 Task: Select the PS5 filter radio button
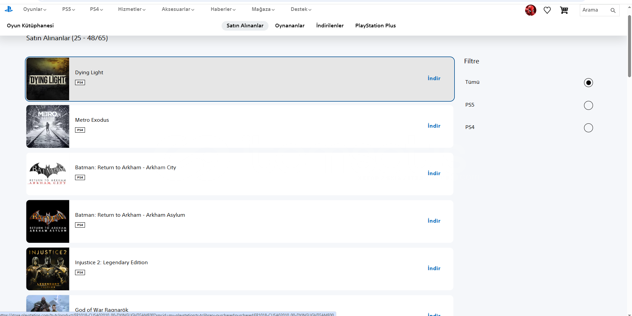click(x=588, y=105)
